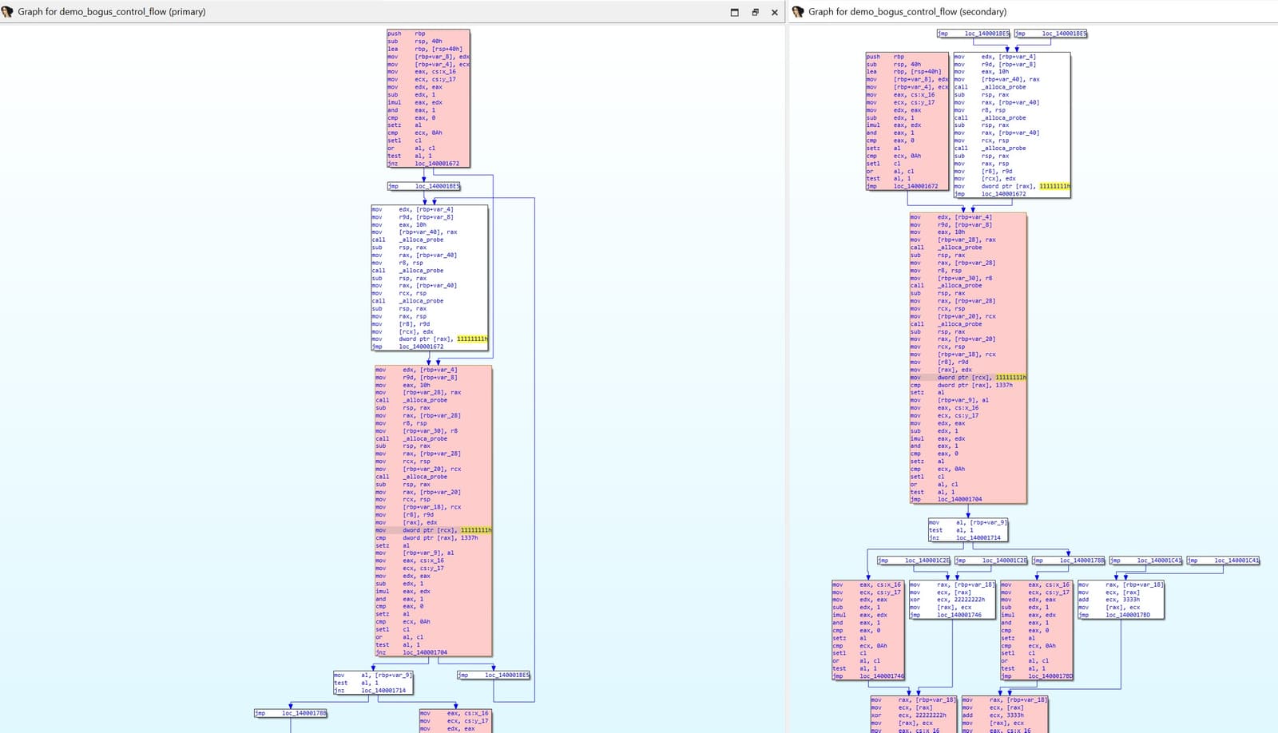Select the 'Graph for demo_bogus_control_flow (secondary)' title

tap(907, 12)
